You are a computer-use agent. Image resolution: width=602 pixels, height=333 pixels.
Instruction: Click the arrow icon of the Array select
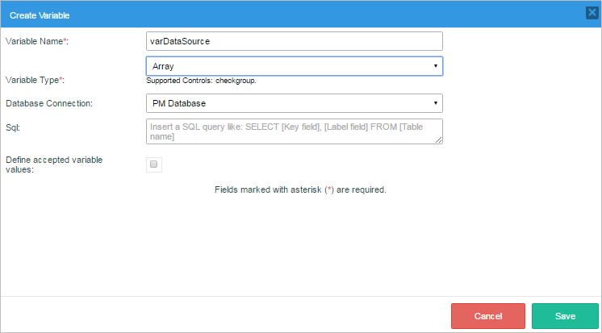(436, 66)
